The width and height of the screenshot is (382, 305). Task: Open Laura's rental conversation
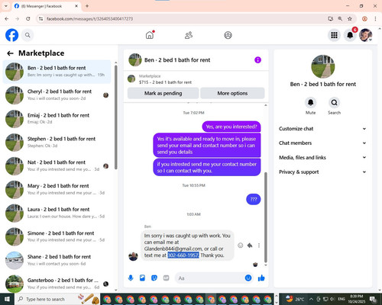(57, 213)
